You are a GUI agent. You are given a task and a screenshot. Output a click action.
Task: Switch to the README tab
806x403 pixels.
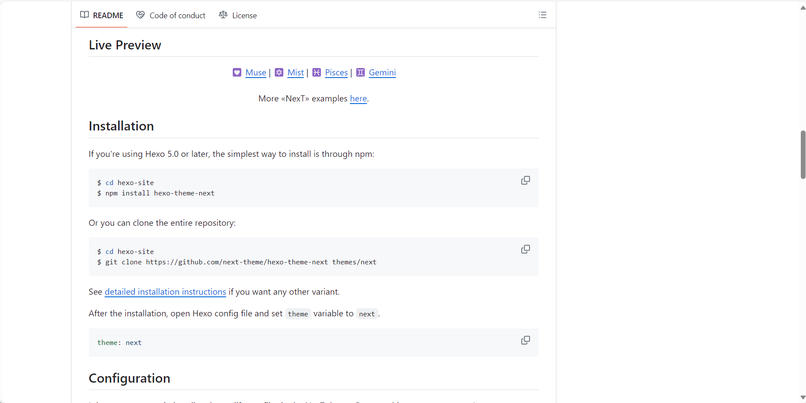click(x=101, y=15)
